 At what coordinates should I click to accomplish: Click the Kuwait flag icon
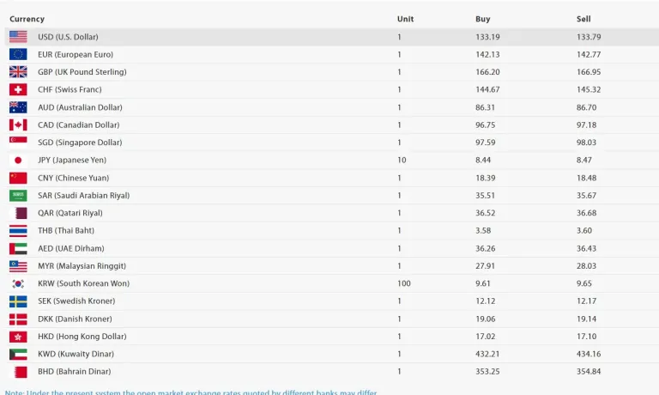pos(18,354)
